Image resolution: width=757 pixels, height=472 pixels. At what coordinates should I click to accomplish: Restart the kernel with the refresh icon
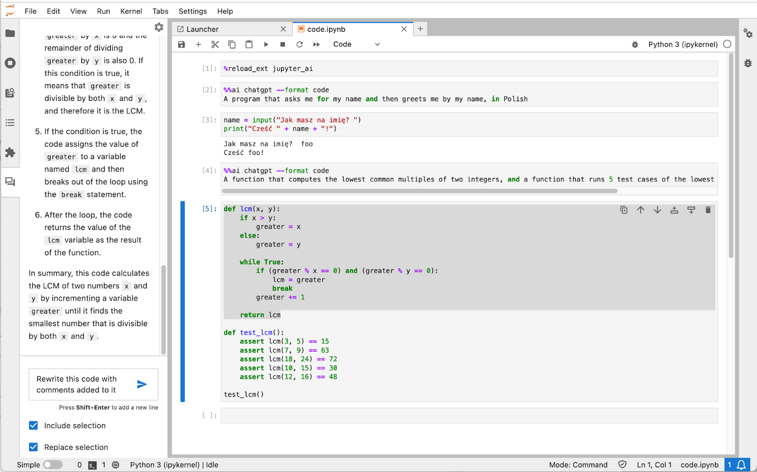click(x=299, y=45)
